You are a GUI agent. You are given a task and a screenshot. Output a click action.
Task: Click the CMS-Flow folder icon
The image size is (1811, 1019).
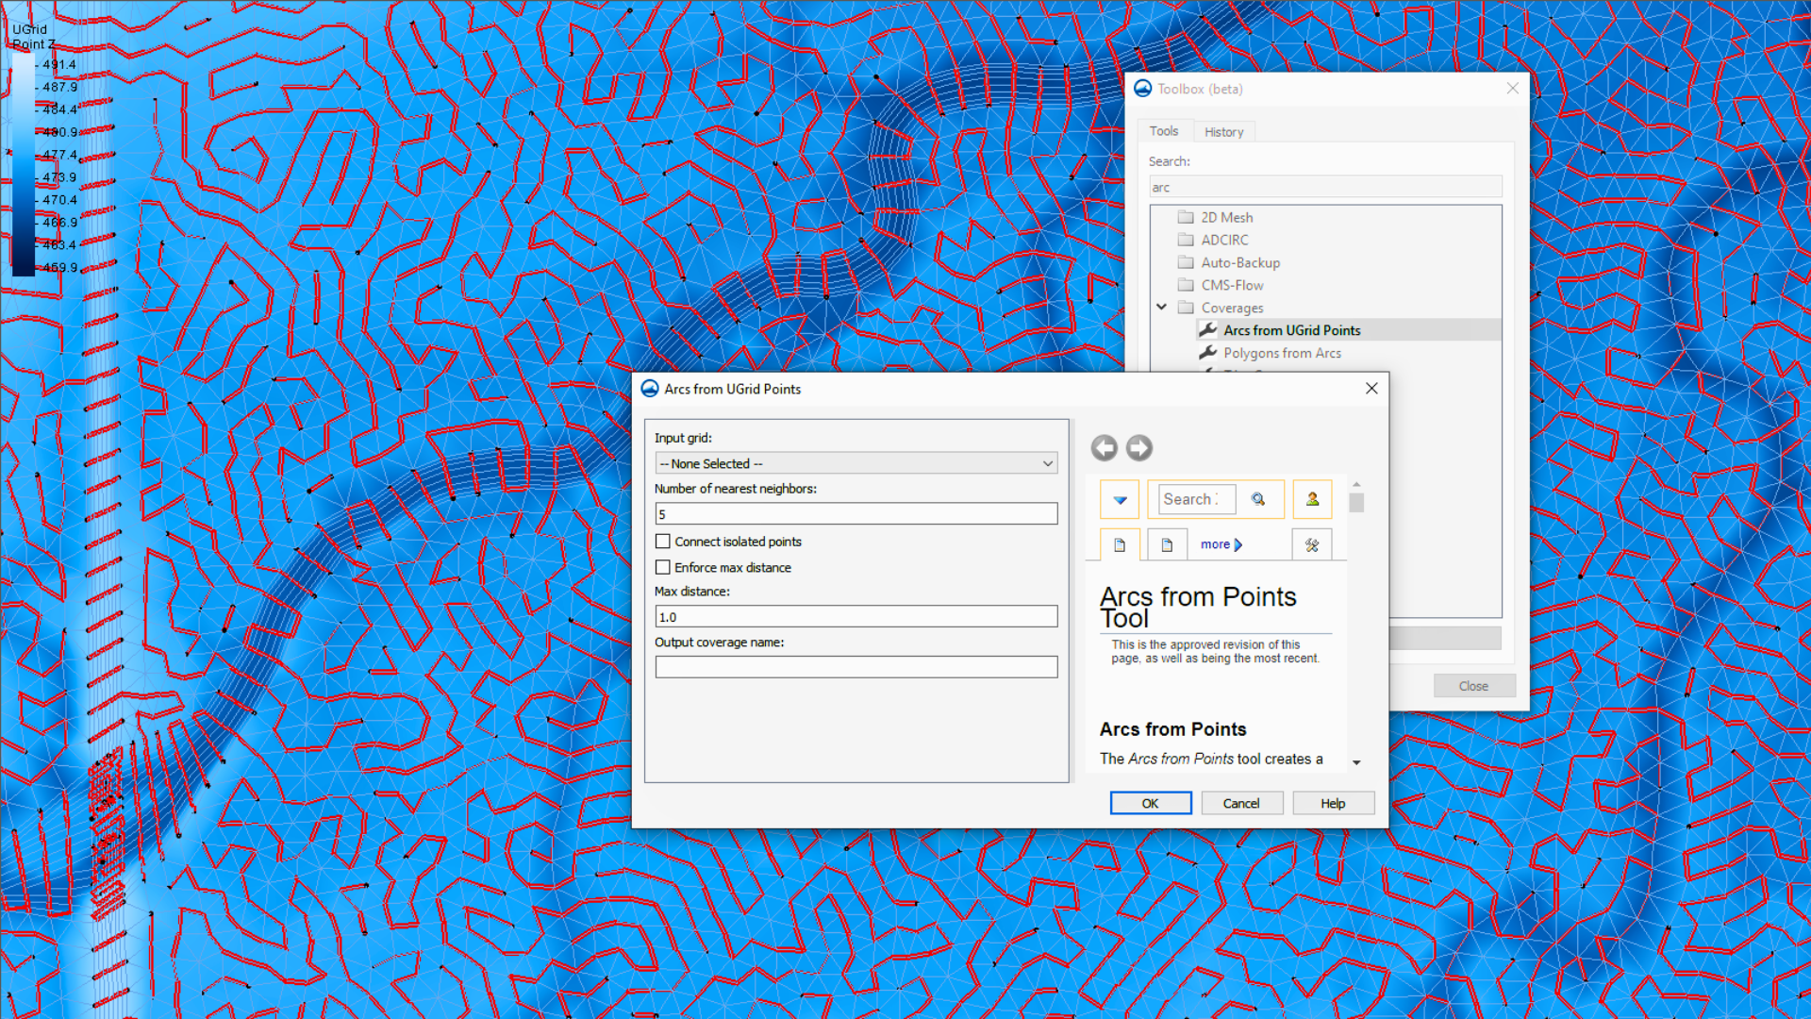(x=1186, y=285)
